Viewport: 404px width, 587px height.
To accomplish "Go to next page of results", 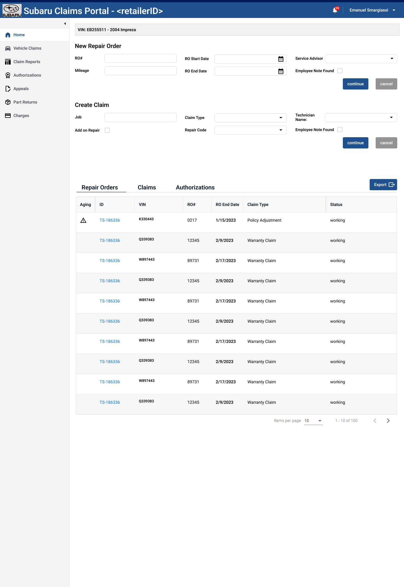I will coord(388,421).
